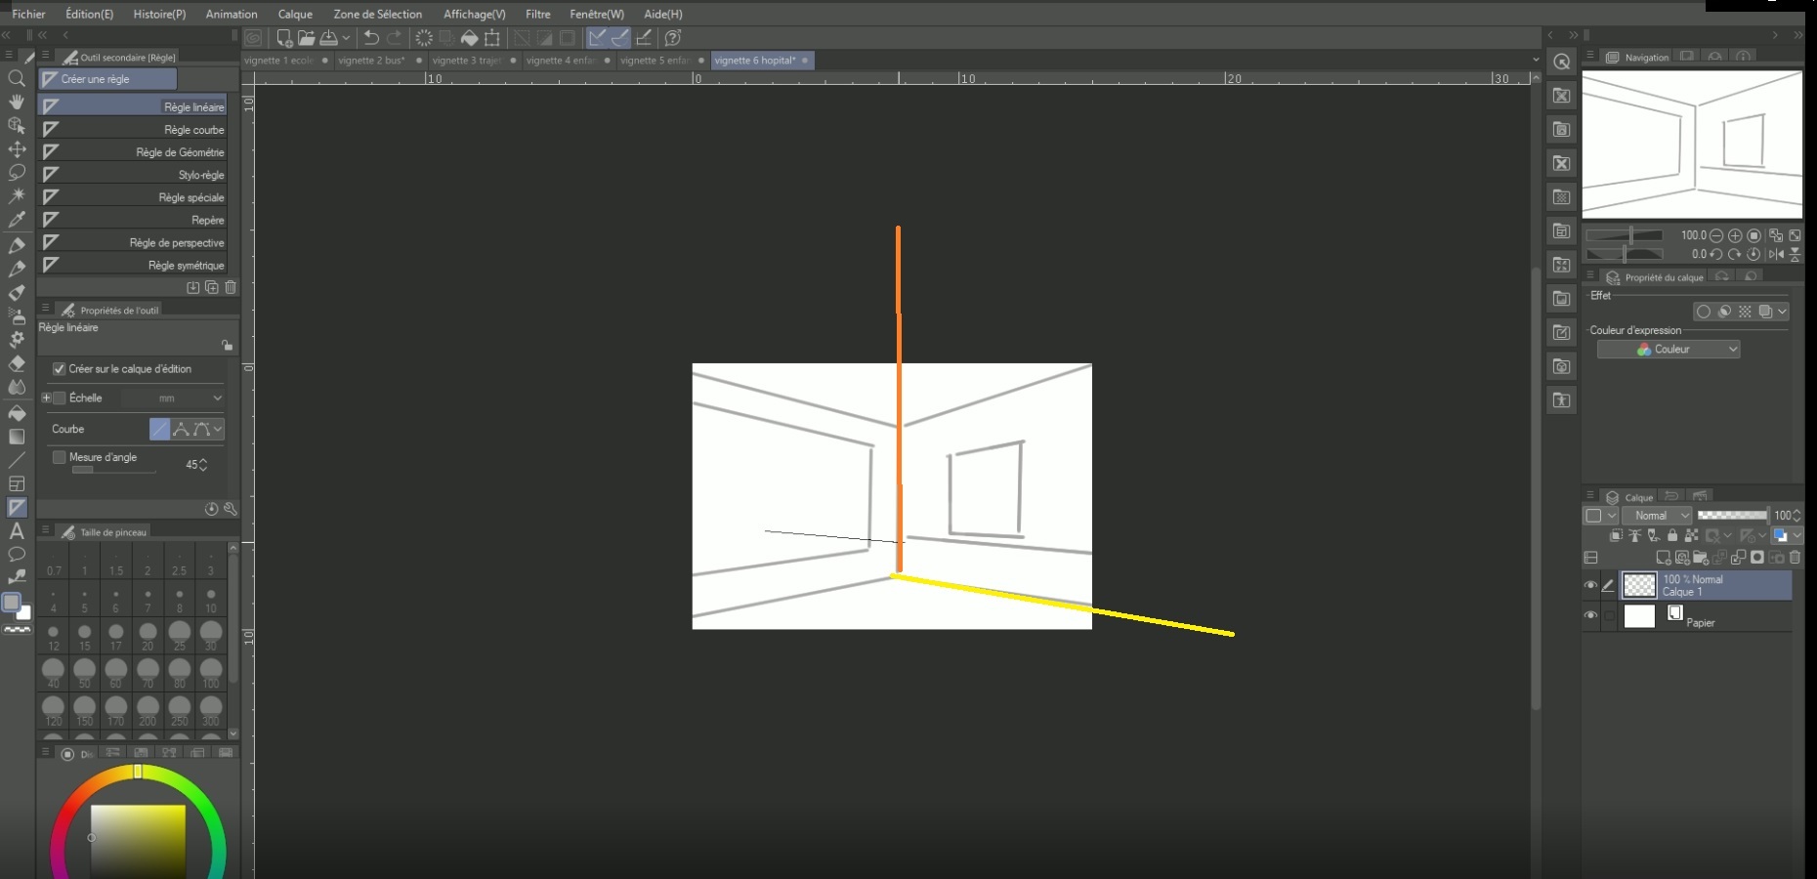The height and width of the screenshot is (879, 1817).
Task: Click the 'Créer une règle' group button
Action: (x=107, y=79)
